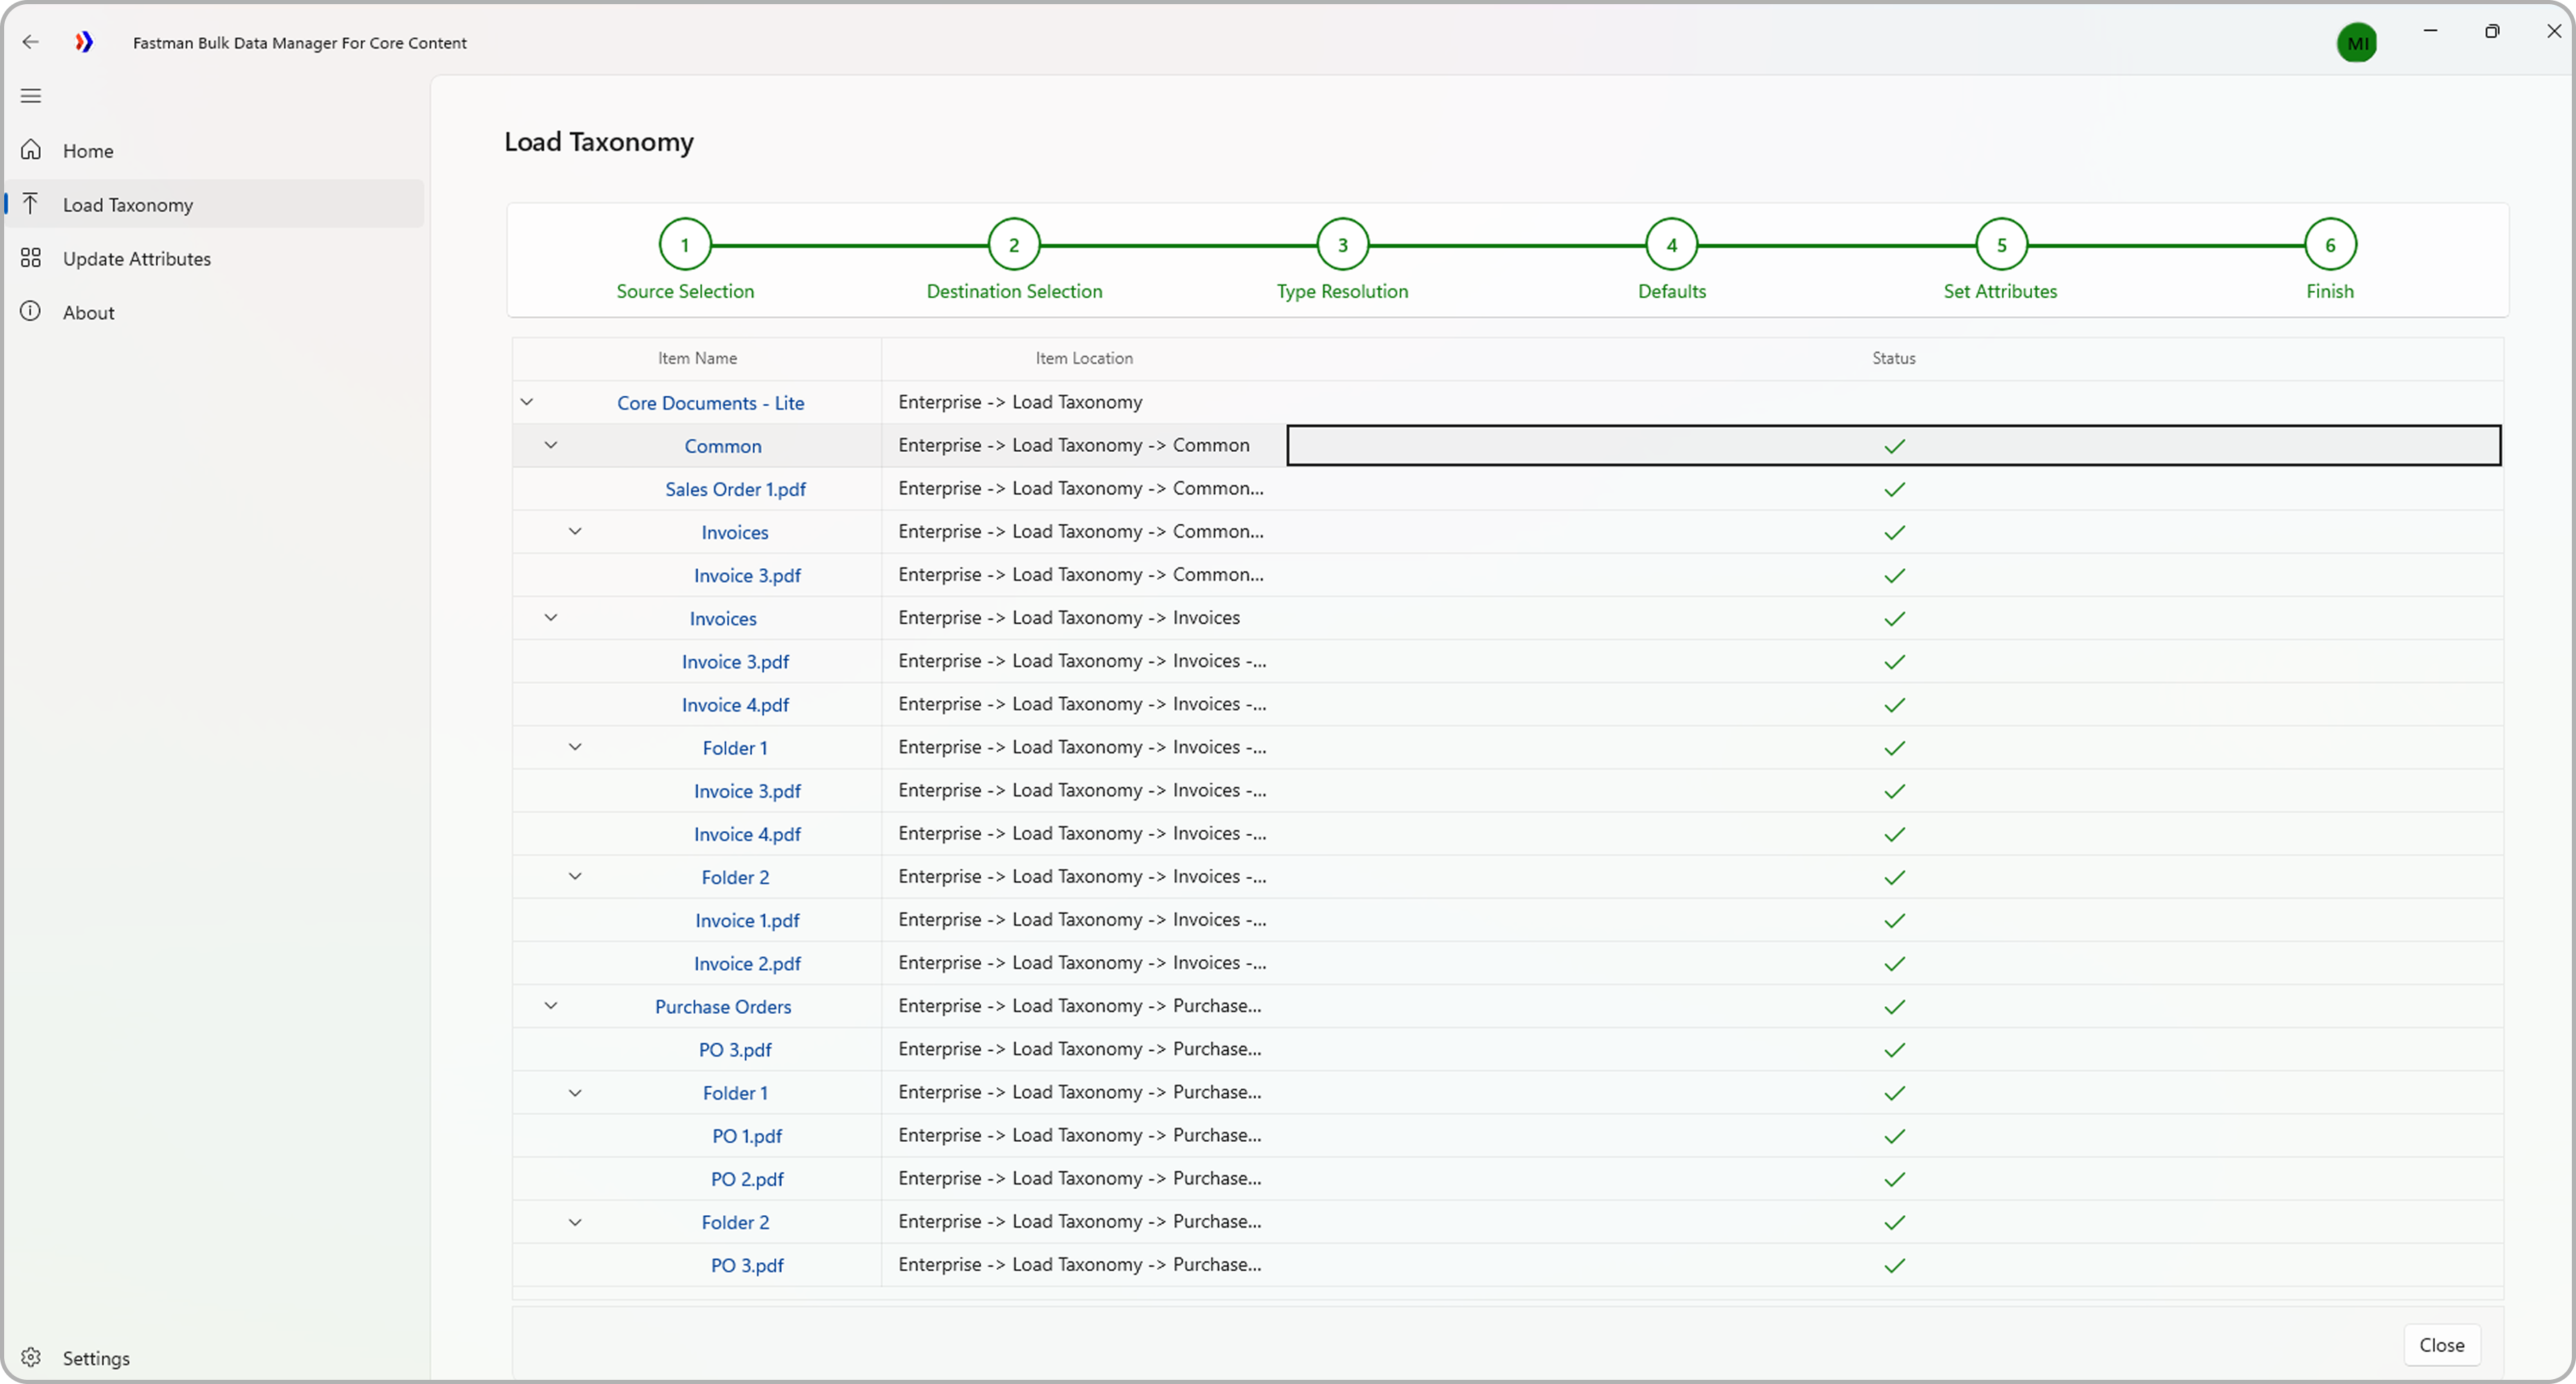Click the Fastman app logo icon

pos(85,42)
